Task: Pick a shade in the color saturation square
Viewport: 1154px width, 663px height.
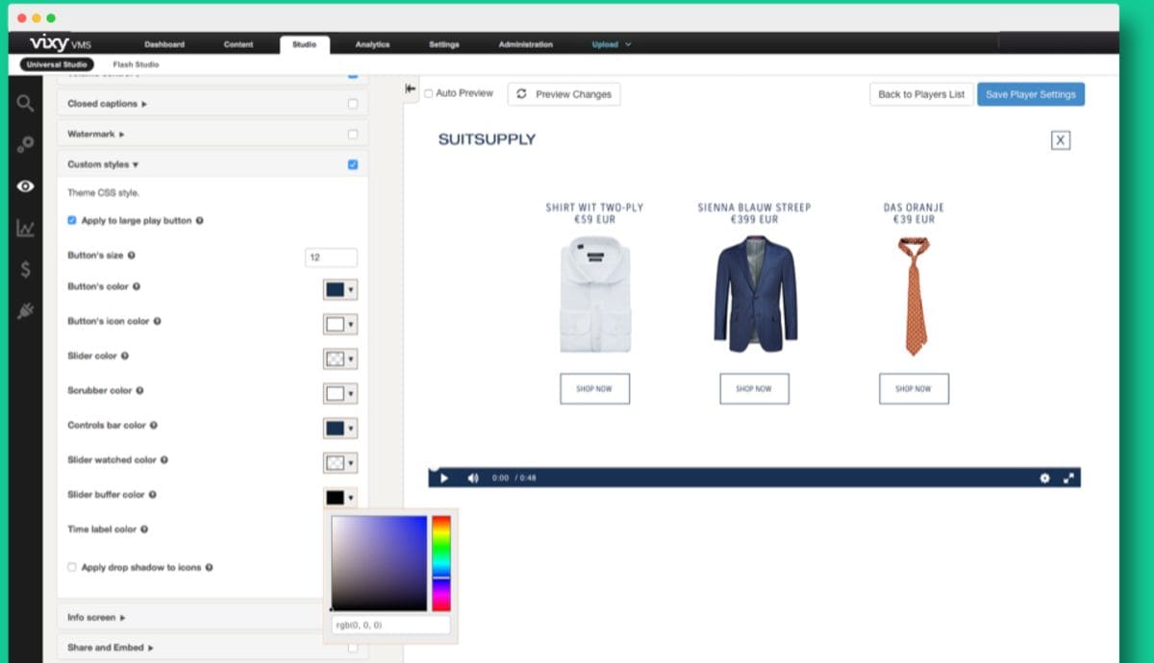Action: (379, 563)
